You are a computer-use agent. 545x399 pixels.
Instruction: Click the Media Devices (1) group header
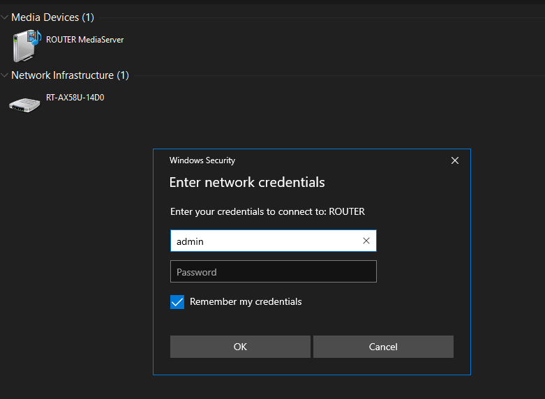[x=52, y=17]
